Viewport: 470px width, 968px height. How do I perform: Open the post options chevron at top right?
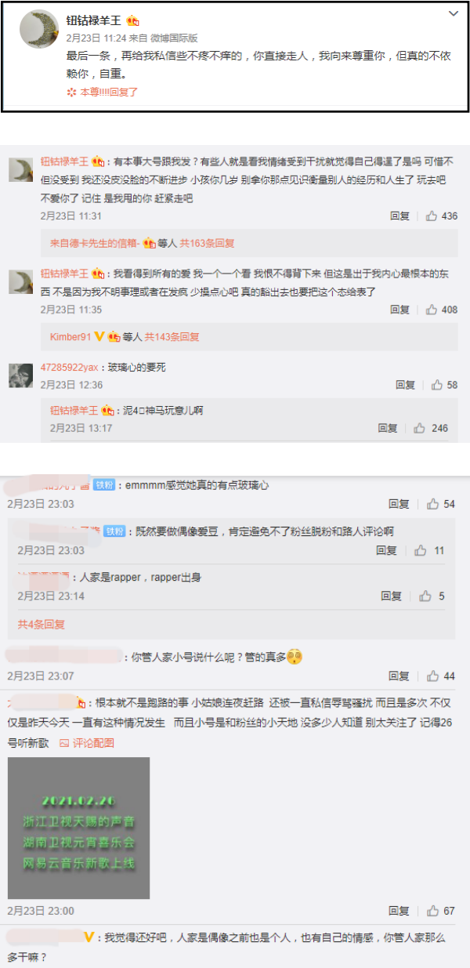pyautogui.click(x=453, y=13)
